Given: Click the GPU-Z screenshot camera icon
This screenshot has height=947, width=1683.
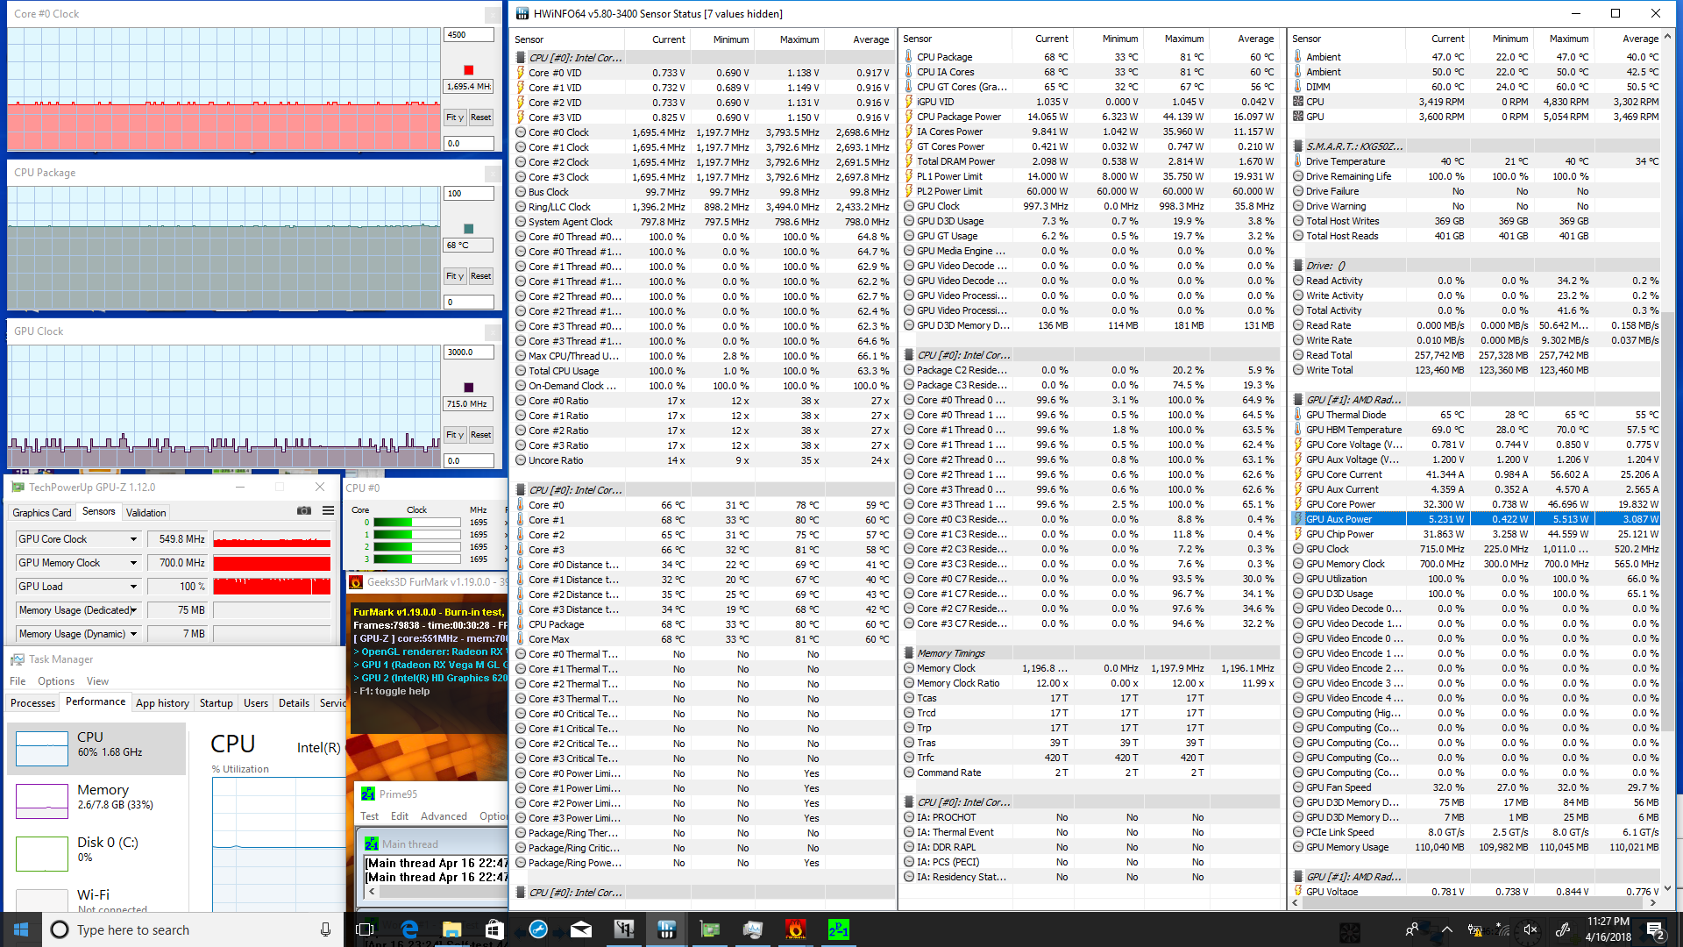Looking at the screenshot, I should coord(304,511).
